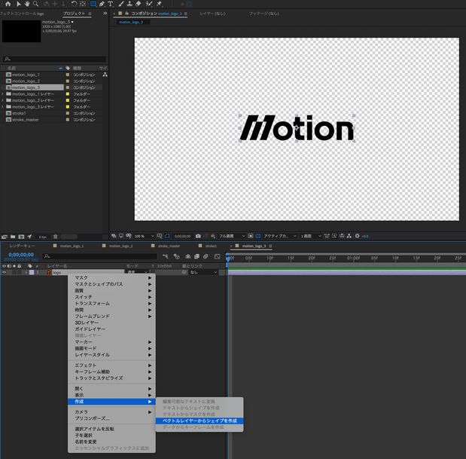Select the Type (T) tool
This screenshot has width=466, height=459.
pyautogui.click(x=110, y=4)
